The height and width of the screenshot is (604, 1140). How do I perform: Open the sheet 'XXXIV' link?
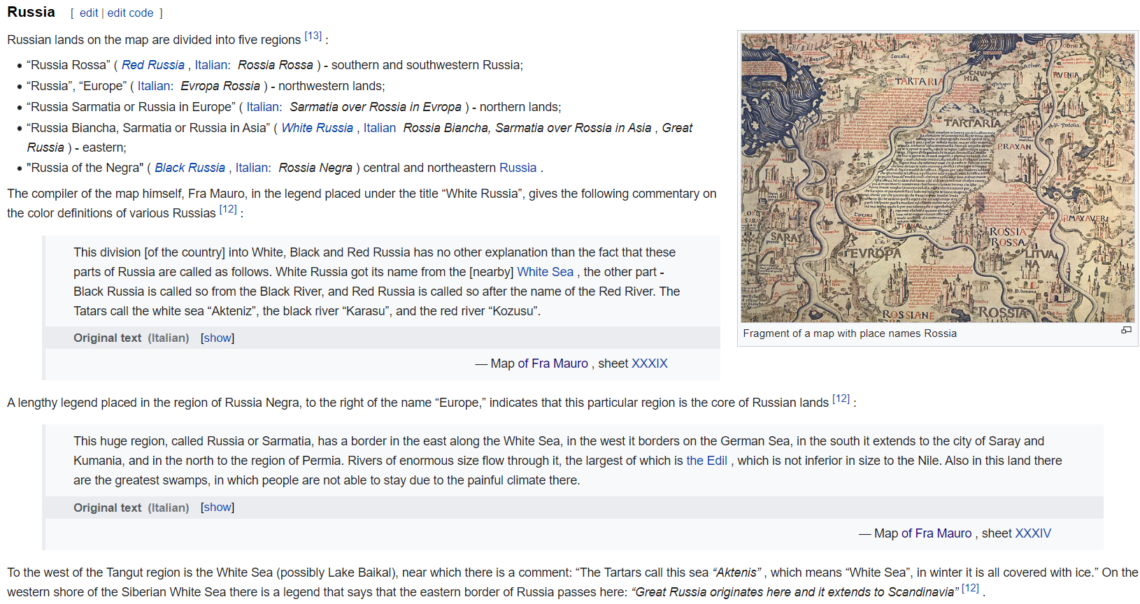[1033, 533]
